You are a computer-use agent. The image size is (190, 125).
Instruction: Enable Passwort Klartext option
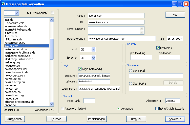point(62,109)
